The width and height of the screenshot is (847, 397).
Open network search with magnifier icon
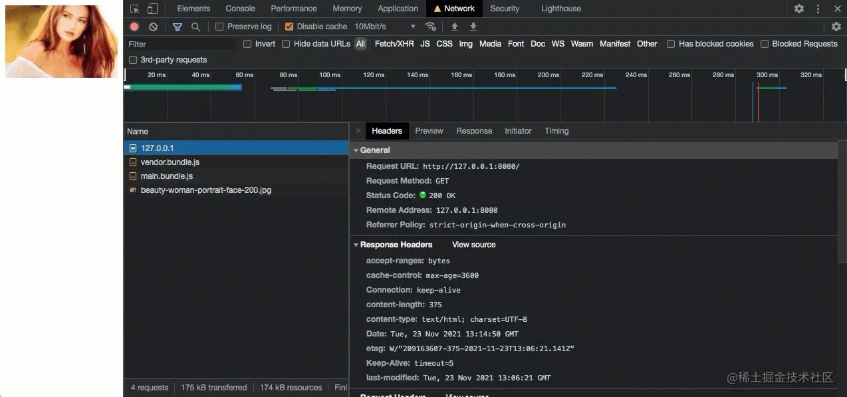click(195, 27)
